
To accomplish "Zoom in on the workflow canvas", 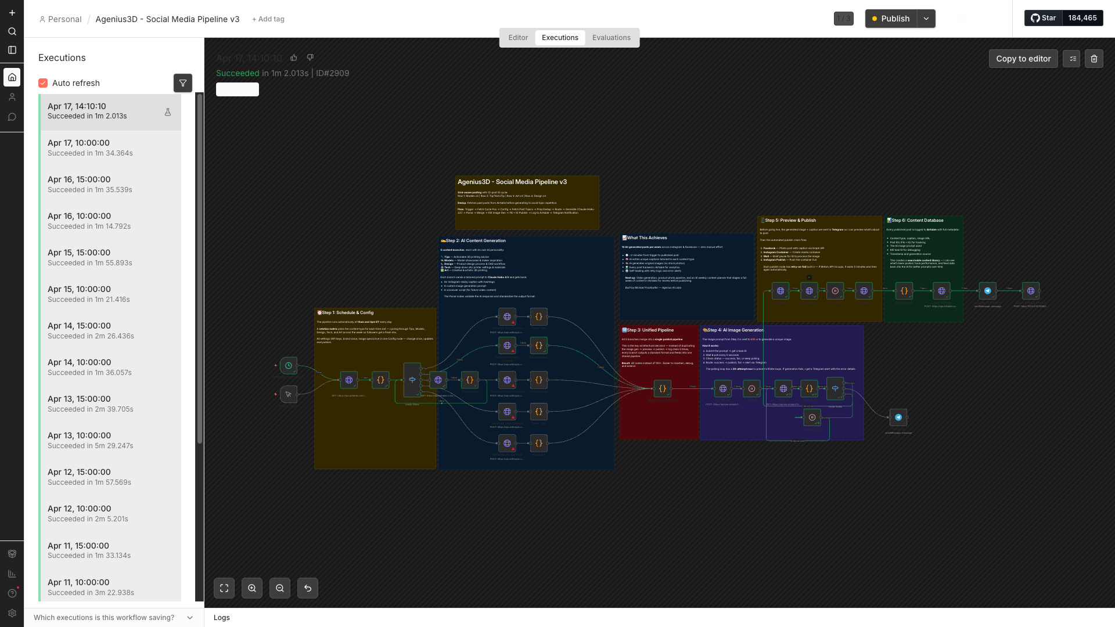I will [252, 588].
